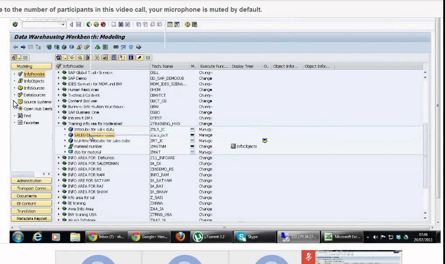Click the tech name ZTRAINING_HYD cell
This screenshot has width=445, height=264.
[165, 124]
